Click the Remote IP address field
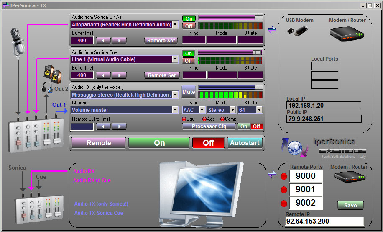The height and width of the screenshot is (232, 383). (x=324, y=221)
